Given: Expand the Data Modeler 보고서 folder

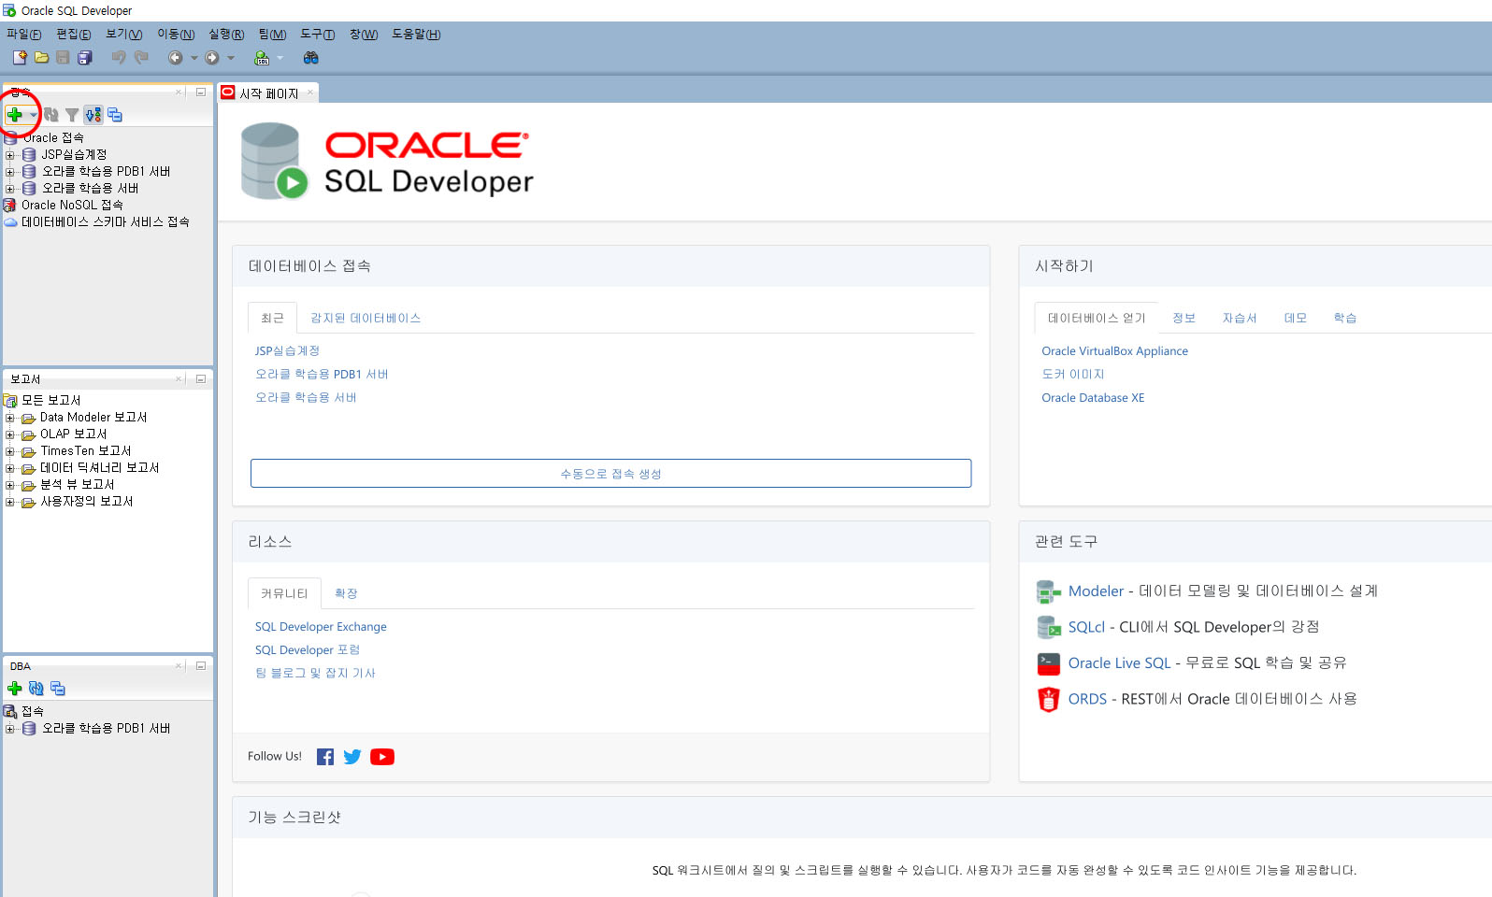Looking at the screenshot, I should [x=10, y=418].
